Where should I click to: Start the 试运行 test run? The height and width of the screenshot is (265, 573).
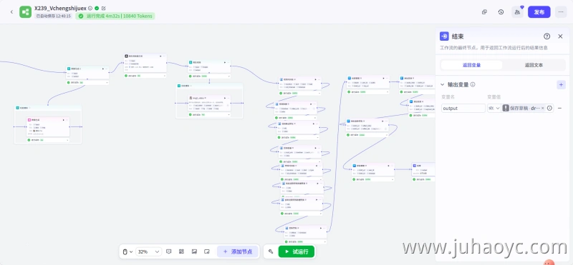(297, 251)
